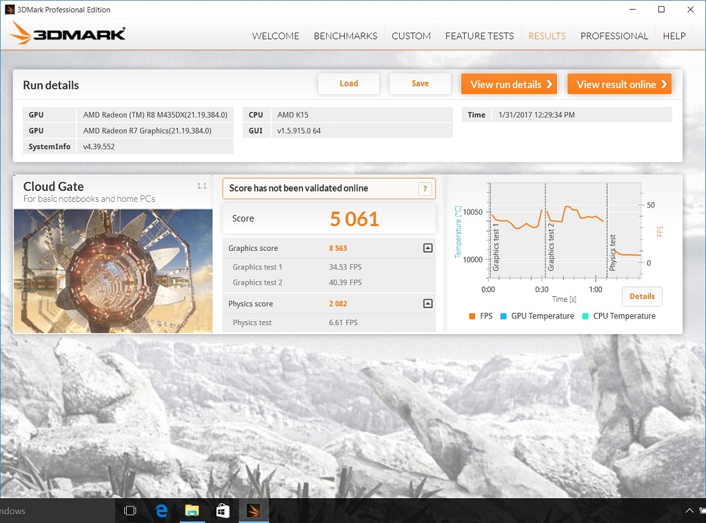Screen dimensions: 706x523
Task: Open File Explorer from the taskbar
Action: click(192, 511)
